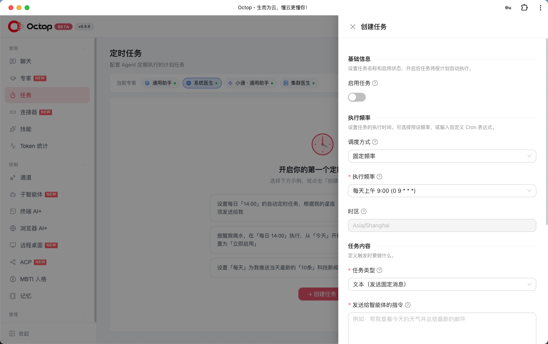Expand the 任务类型 dropdown showing 文本
Image resolution: width=548 pixels, height=344 pixels.
442,284
